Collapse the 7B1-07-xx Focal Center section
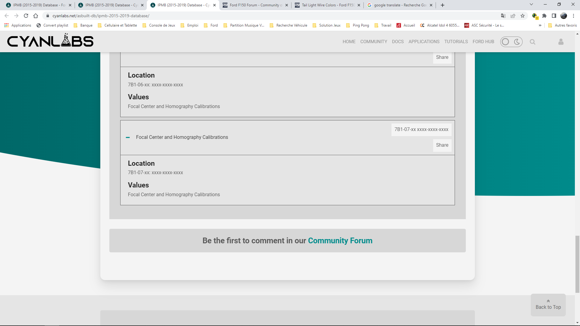The image size is (580, 326). [x=128, y=137]
